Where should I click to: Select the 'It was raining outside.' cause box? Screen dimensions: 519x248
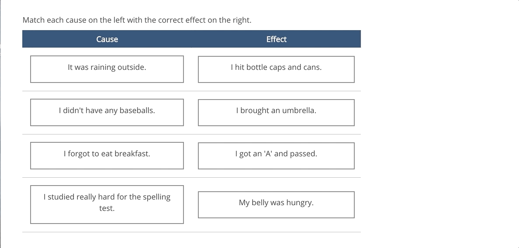pyautogui.click(x=107, y=69)
